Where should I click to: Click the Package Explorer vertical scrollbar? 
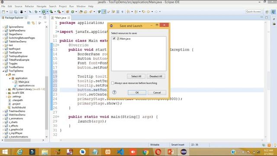[46, 103]
